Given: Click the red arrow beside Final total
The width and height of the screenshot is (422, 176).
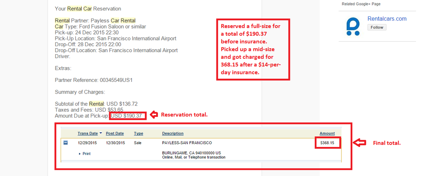Looking at the screenshot, I should 359,143.
